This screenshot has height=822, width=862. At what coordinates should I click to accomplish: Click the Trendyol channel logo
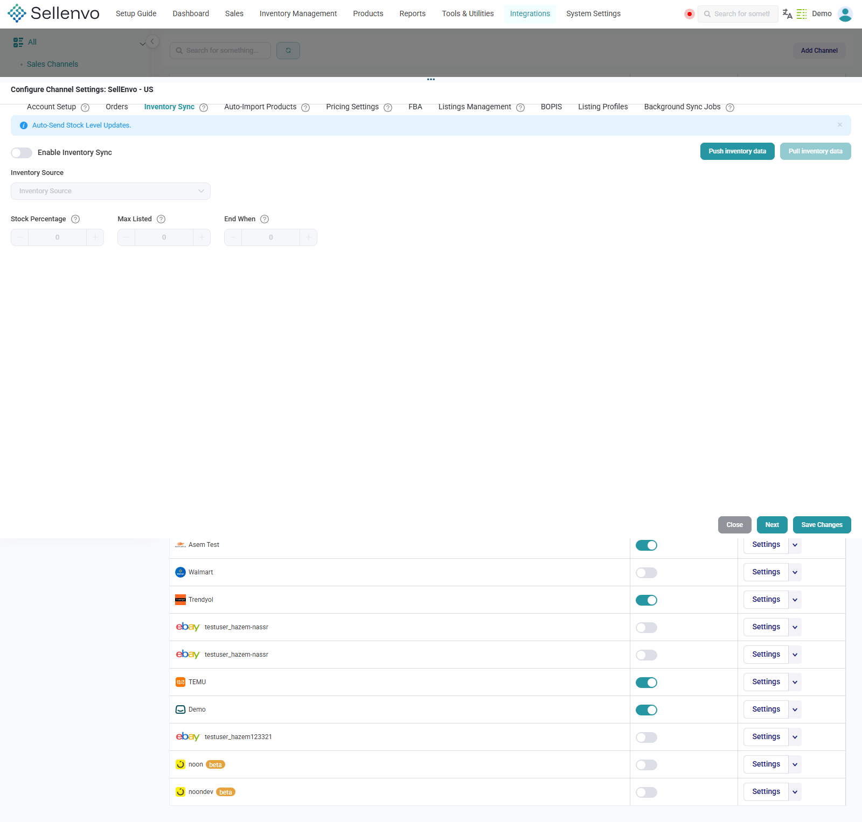point(180,600)
